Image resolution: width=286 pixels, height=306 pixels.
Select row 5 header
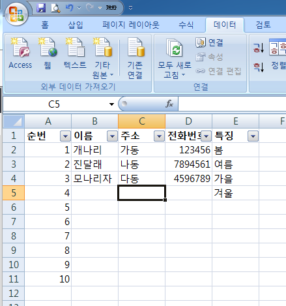point(14,193)
